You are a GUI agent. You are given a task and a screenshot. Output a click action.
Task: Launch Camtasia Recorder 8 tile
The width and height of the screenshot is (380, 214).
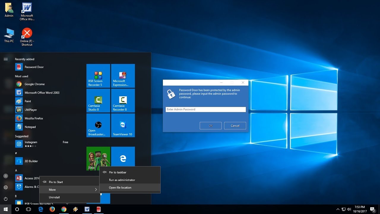pyautogui.click(x=123, y=100)
